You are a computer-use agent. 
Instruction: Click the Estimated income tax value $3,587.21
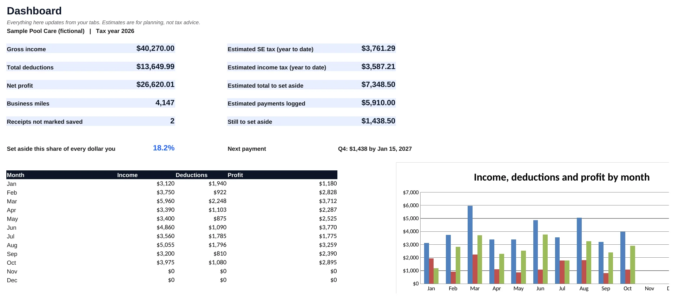(378, 67)
